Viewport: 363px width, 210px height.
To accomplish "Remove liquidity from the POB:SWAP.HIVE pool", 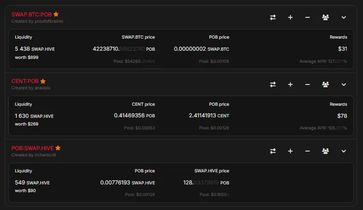I will pos(307,151).
